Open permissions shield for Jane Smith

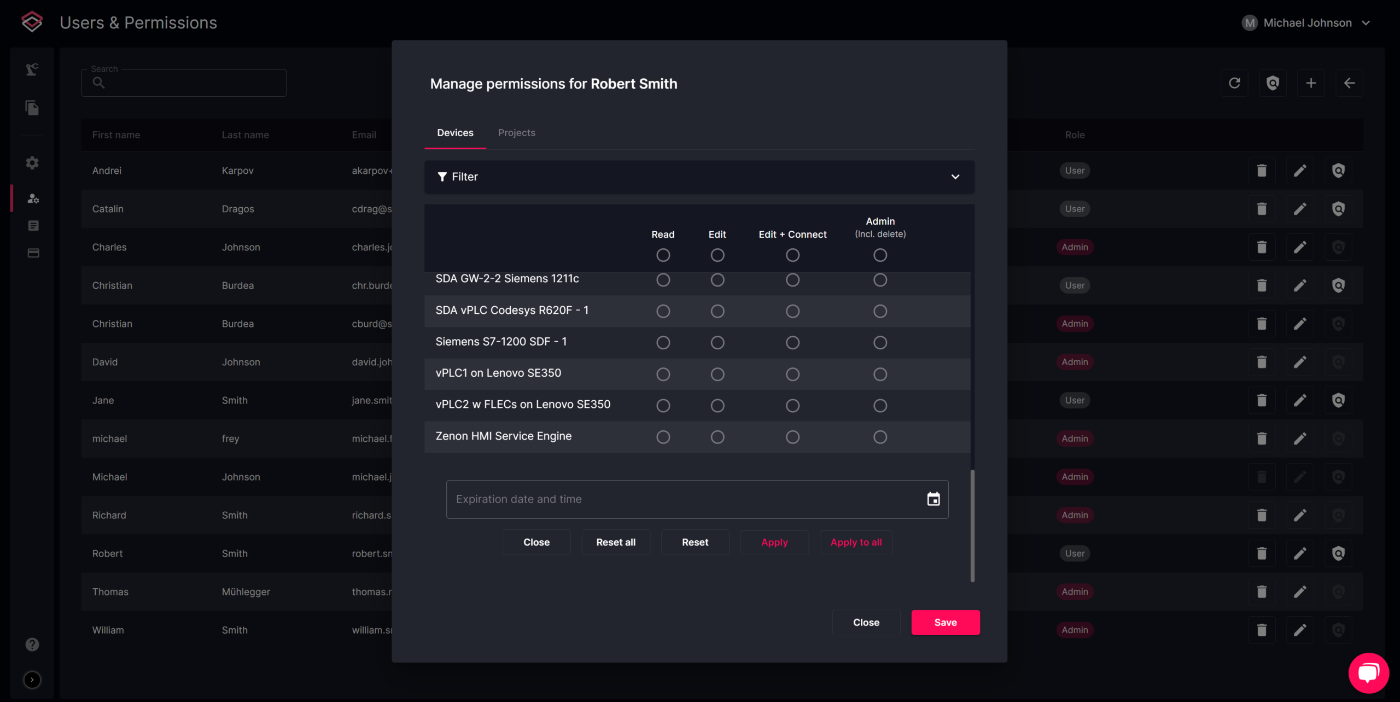[1338, 400]
